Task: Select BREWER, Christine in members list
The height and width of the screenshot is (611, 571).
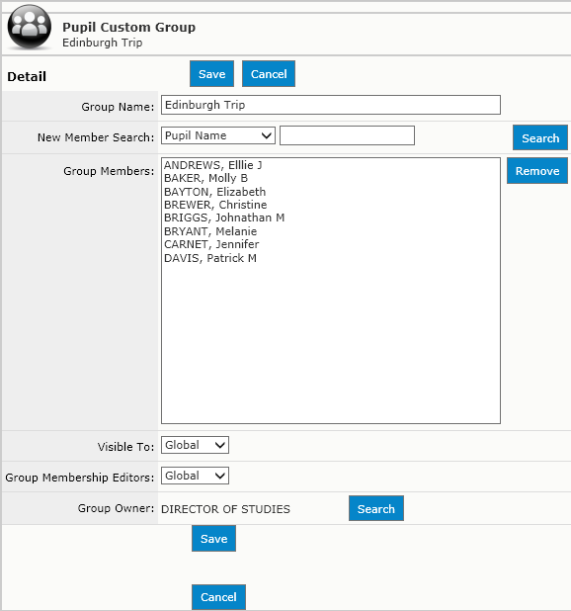Action: [x=215, y=205]
